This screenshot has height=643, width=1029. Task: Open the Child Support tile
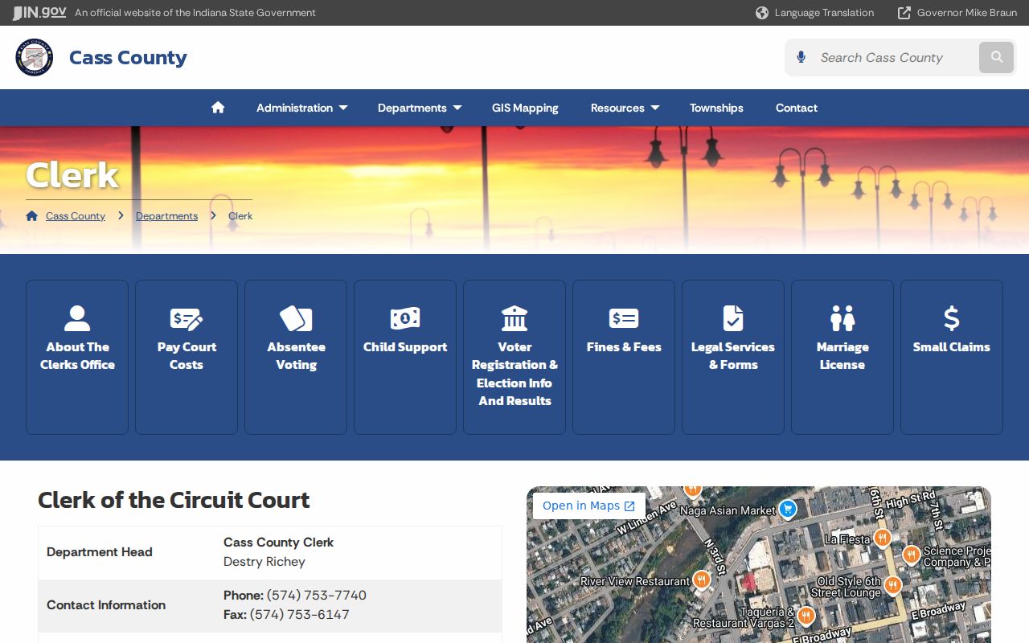(x=405, y=357)
